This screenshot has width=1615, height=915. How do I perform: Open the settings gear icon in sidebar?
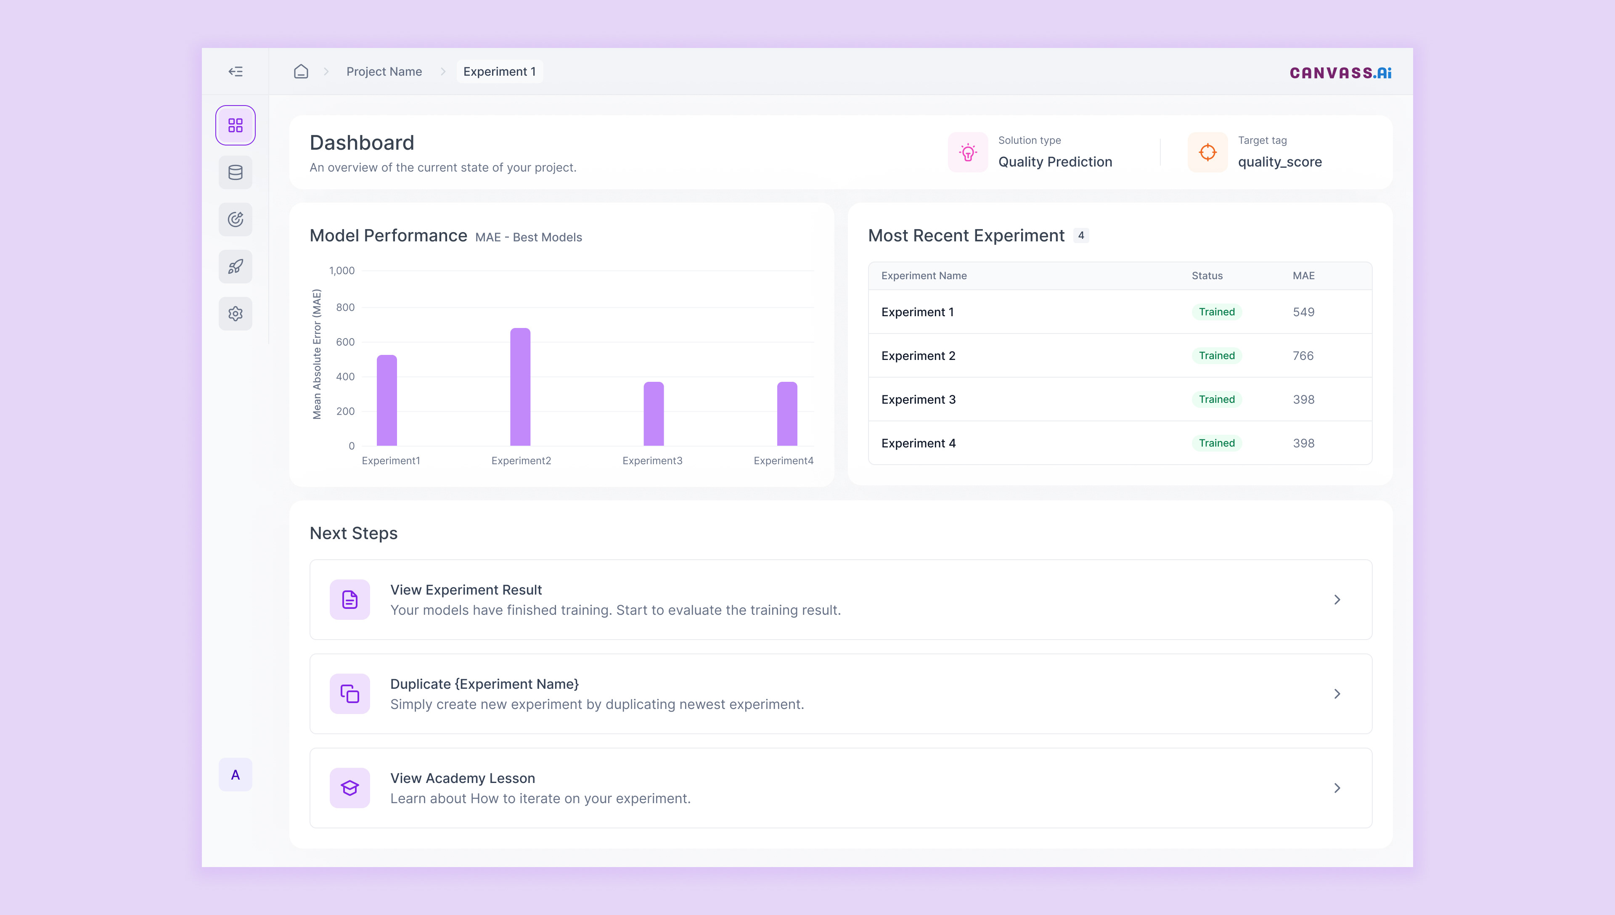235,314
